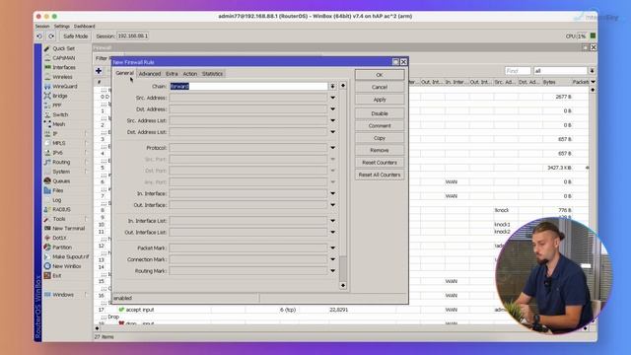The image size is (631, 355).
Task: Click the redo arrow in toolbar
Action: pyautogui.click(x=51, y=36)
